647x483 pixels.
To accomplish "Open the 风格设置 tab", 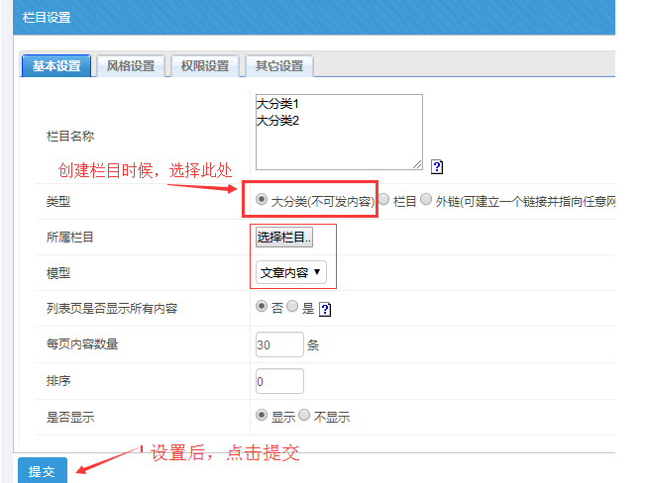I will click(131, 66).
